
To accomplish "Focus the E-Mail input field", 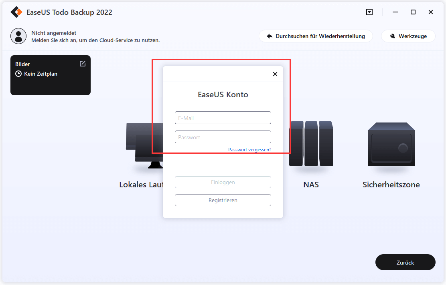I will 223,118.
